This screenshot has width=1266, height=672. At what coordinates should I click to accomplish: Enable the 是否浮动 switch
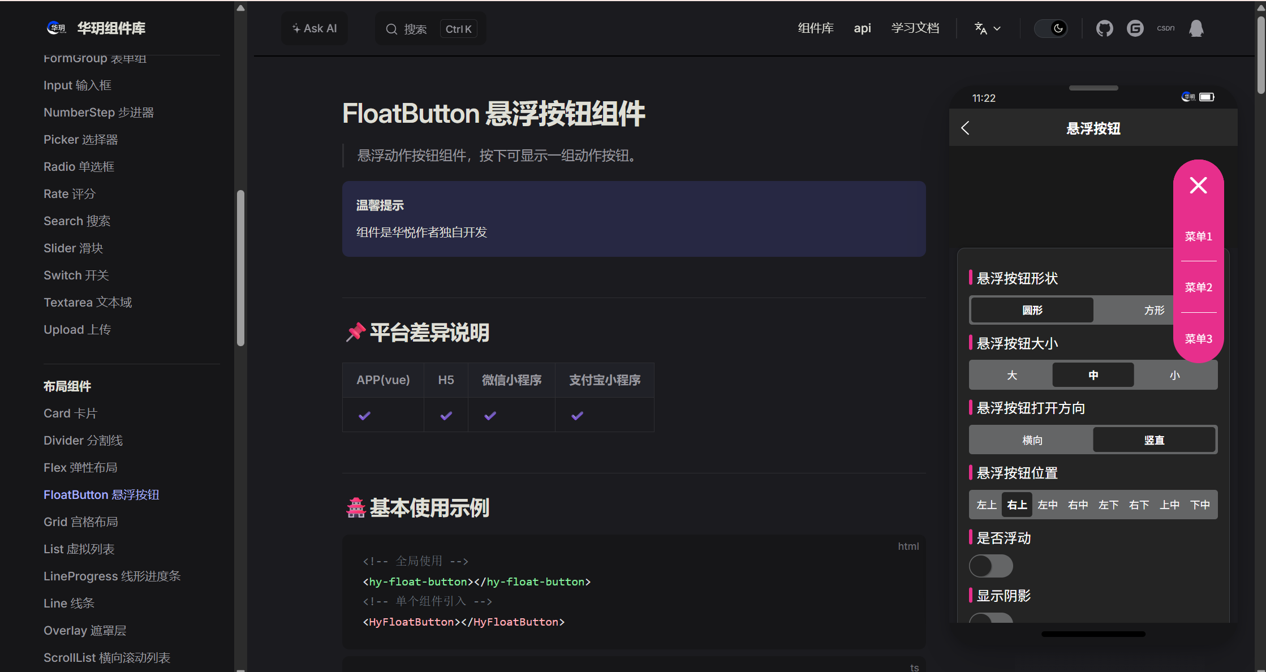[991, 566]
